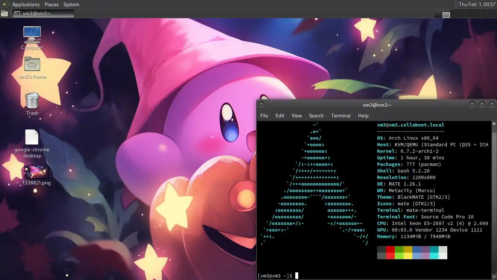Open the terminal Help menu
497x280 pixels.
click(x=363, y=116)
